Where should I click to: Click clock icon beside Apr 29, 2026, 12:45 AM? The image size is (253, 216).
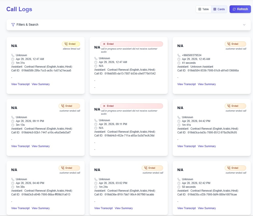click(x=179, y=59)
